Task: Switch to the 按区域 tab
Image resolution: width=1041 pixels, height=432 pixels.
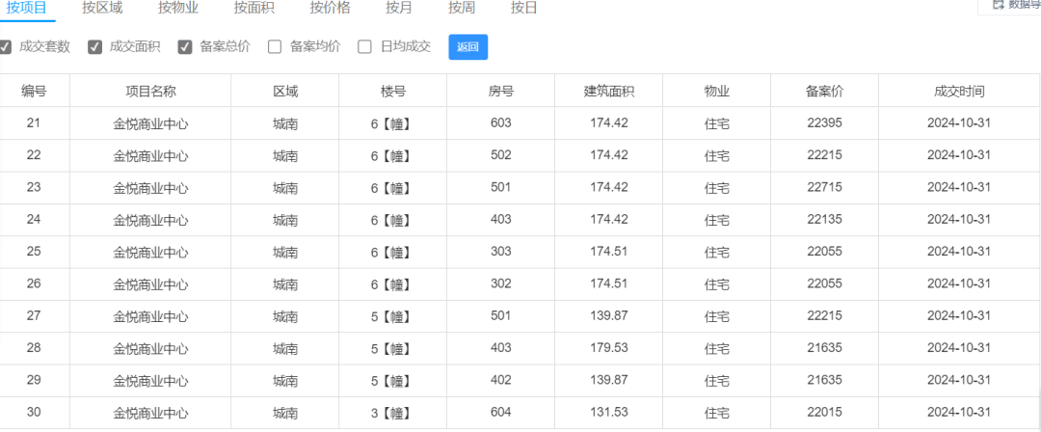Action: 102,8
